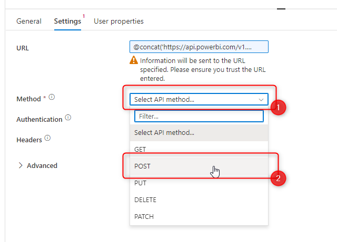The image size is (337, 242).
Task: Open the Settings tab
Action: click(x=67, y=21)
